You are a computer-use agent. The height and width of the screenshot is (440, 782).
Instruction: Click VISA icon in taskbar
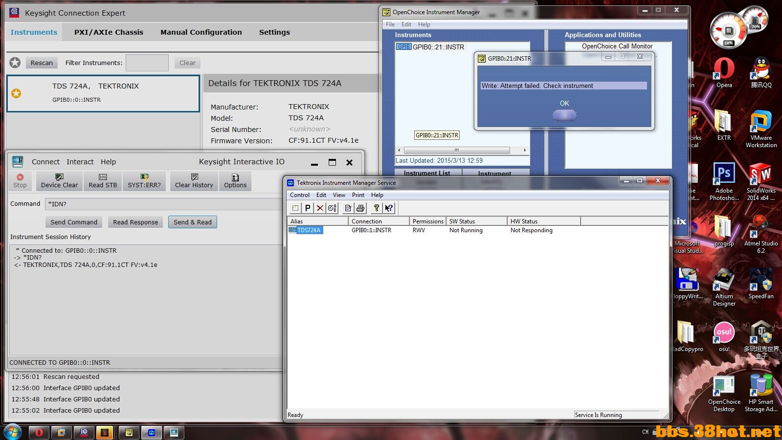tap(129, 432)
